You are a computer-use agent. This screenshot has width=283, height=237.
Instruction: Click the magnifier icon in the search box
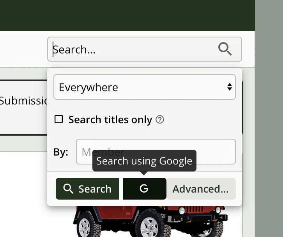click(225, 49)
